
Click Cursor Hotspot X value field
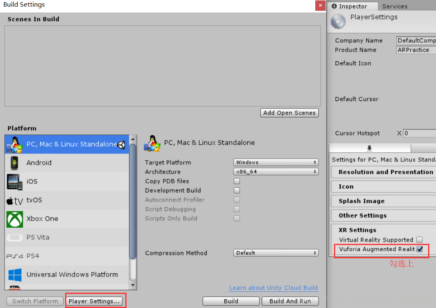point(419,133)
